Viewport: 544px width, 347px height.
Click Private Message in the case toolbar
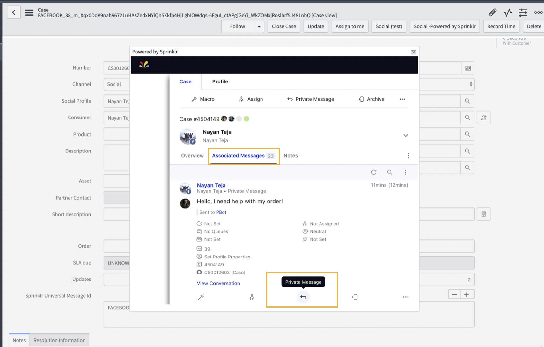click(311, 99)
